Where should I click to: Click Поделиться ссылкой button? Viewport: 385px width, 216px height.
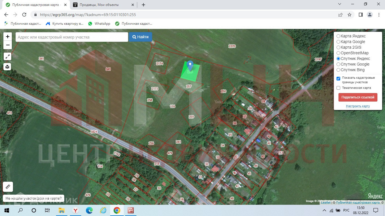[358, 97]
